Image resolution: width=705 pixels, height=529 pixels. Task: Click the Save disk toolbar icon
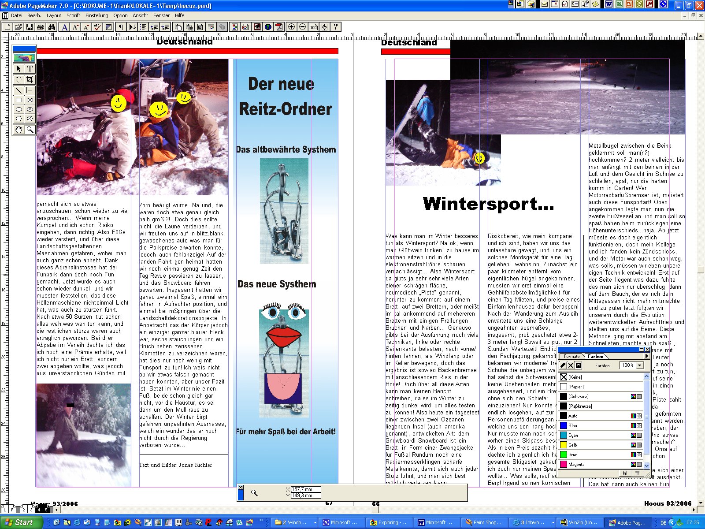pyautogui.click(x=30, y=27)
